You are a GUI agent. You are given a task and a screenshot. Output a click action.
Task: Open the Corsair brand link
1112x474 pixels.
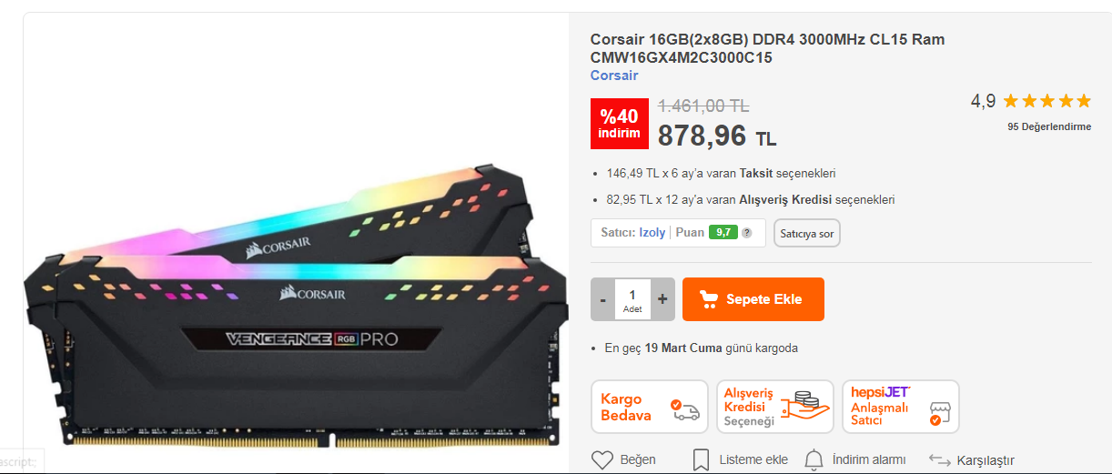tap(614, 76)
